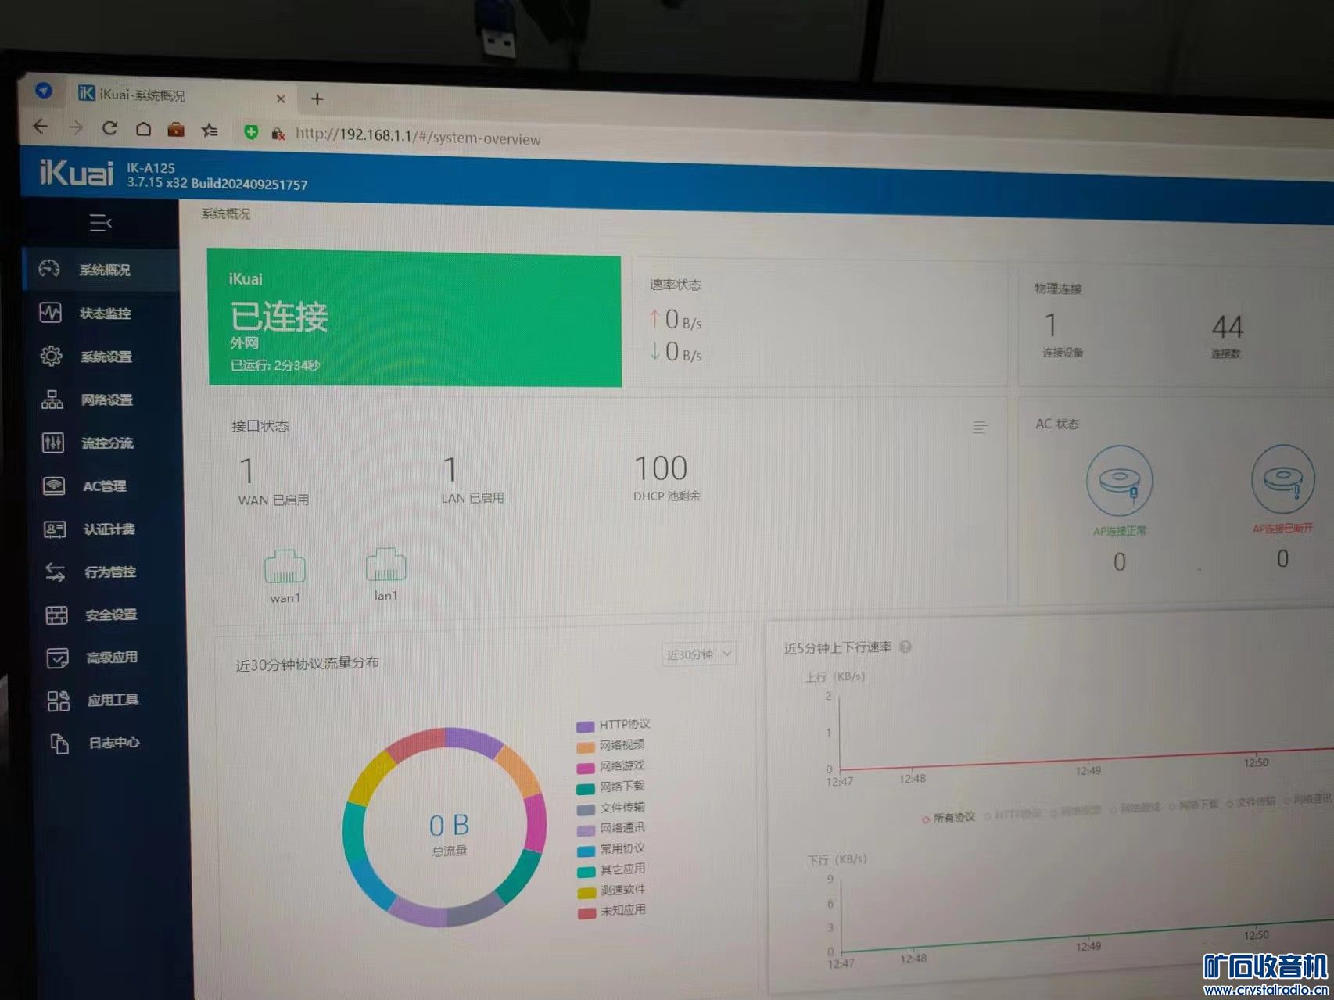Click the browser logo icon left of the tab

[44, 91]
